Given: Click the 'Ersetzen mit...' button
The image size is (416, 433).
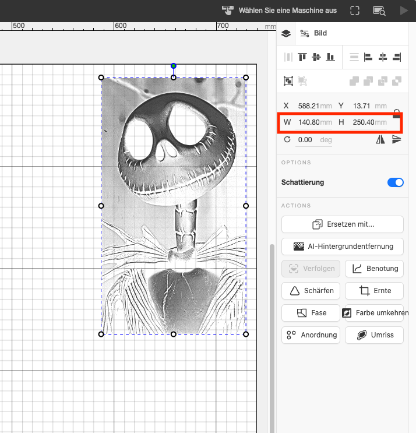Looking at the screenshot, I should coord(342,224).
